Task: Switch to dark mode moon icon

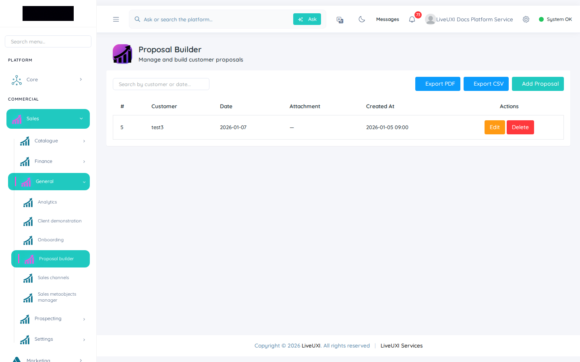Action: pos(362,19)
